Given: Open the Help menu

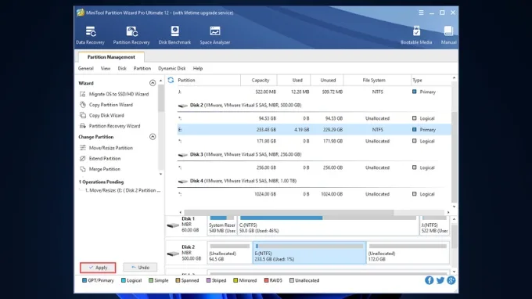Looking at the screenshot, I should (198, 69).
